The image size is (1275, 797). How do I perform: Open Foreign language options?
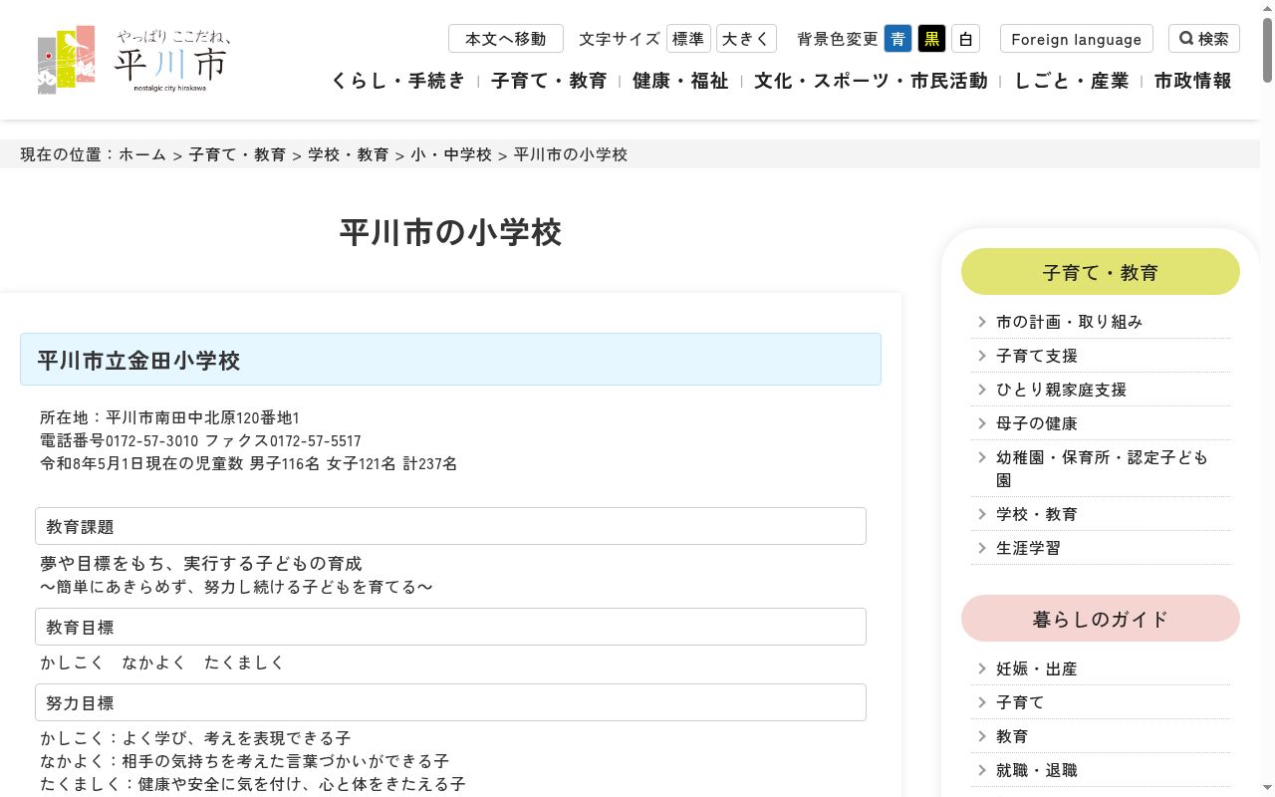1076,39
